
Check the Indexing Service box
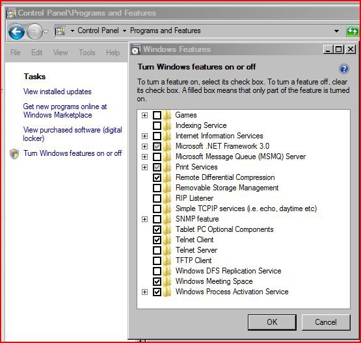pos(157,125)
